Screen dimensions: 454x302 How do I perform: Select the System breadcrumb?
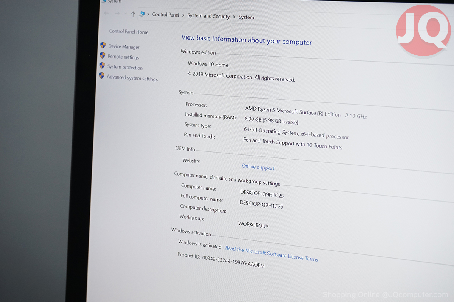[x=246, y=17]
